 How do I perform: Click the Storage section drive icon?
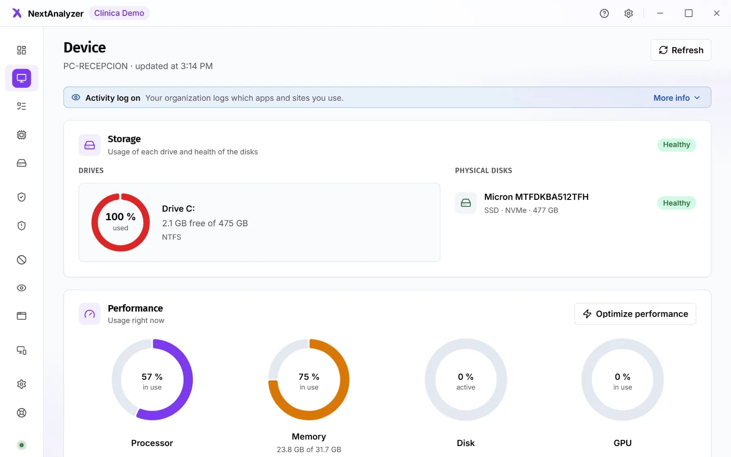coord(89,145)
